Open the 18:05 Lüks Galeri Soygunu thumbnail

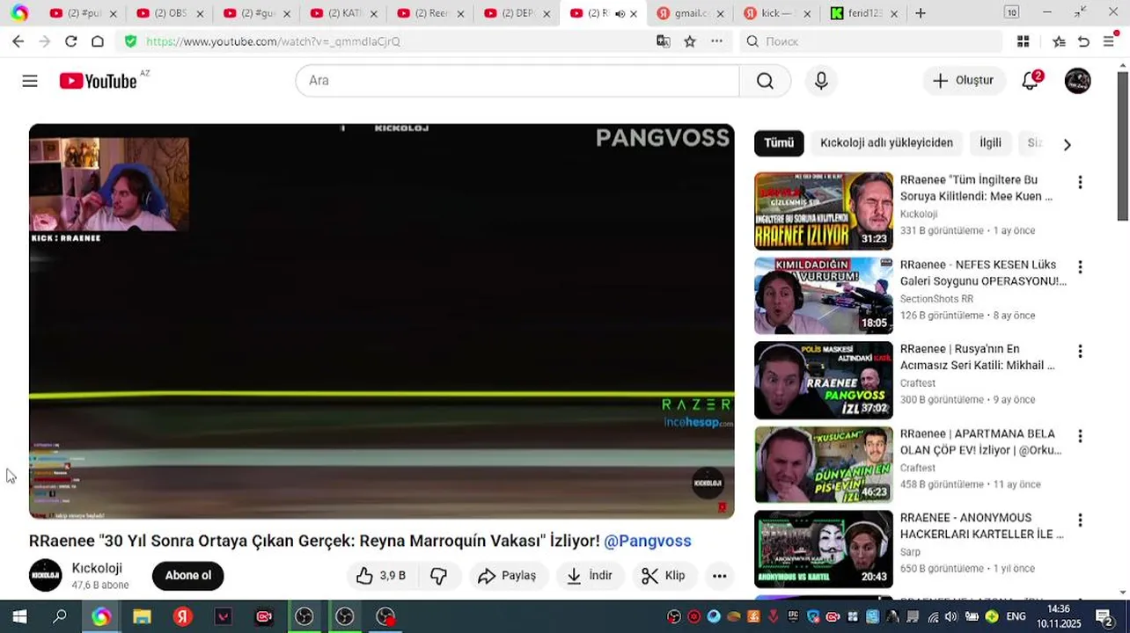824,295
